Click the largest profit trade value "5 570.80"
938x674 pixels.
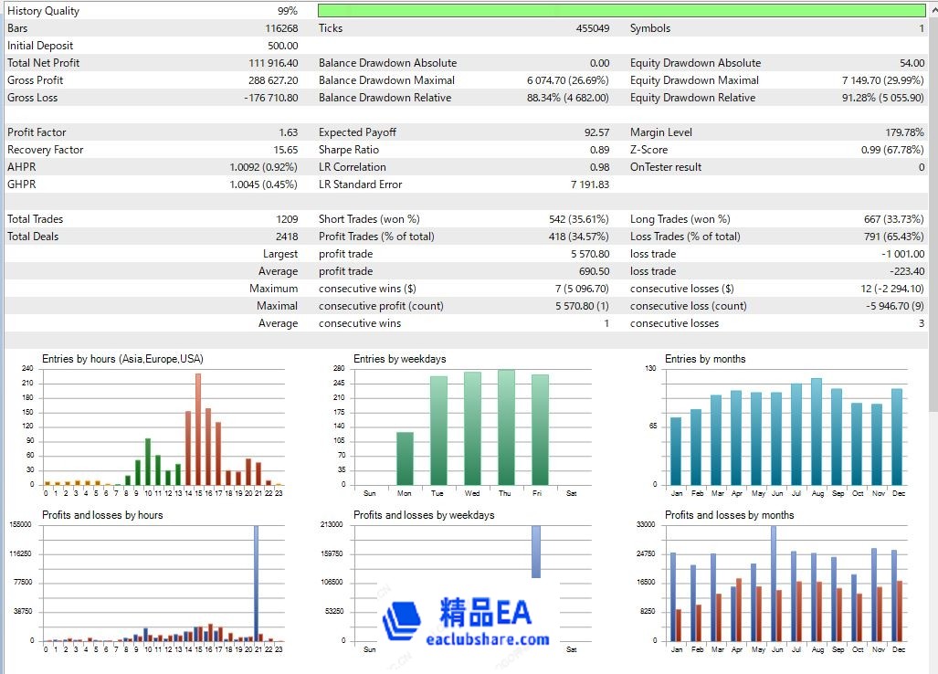click(590, 254)
